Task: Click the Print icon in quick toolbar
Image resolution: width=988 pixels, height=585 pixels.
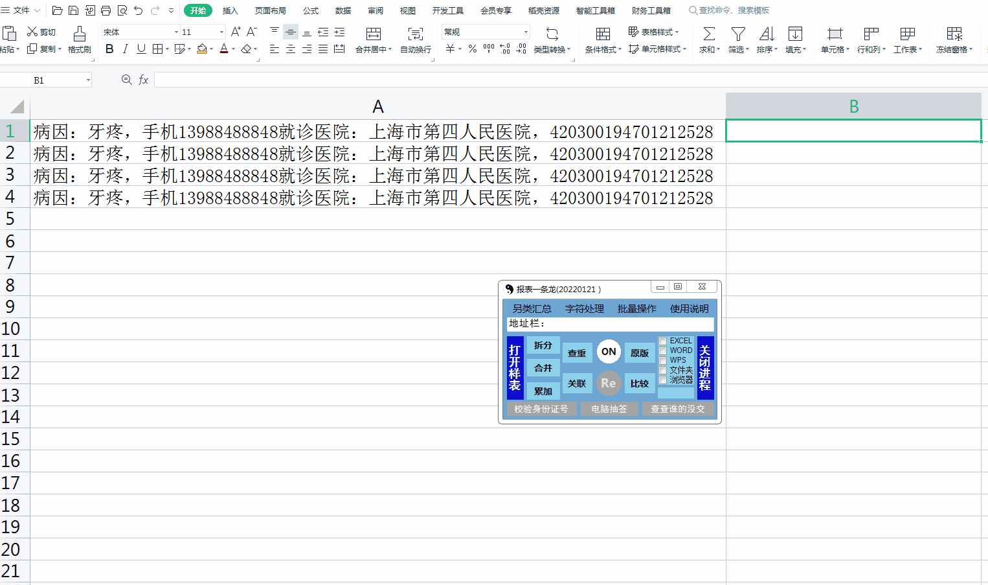Action: click(106, 10)
